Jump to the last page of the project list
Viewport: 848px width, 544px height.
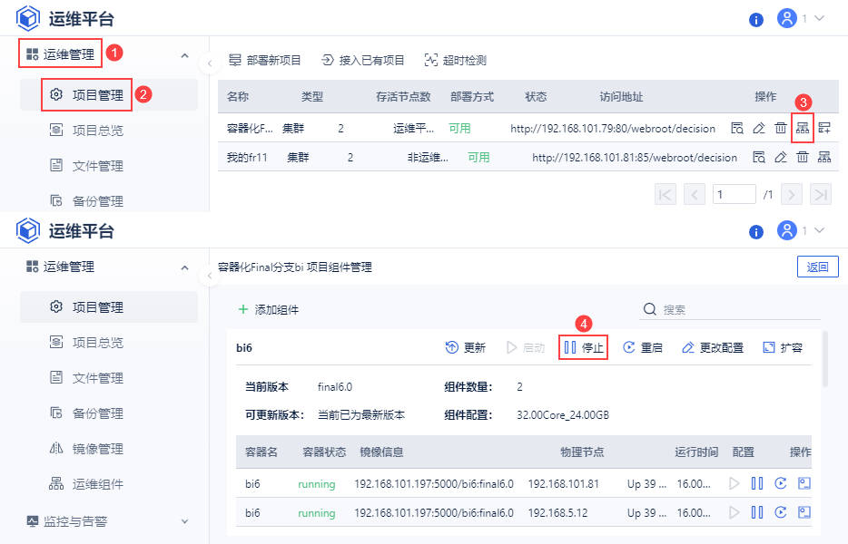(821, 194)
